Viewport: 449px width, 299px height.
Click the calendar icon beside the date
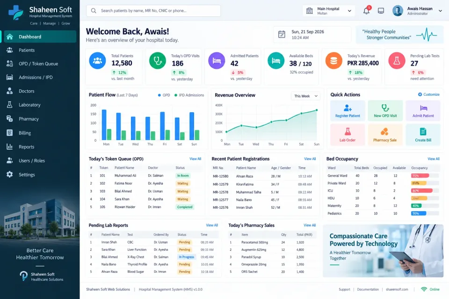pyautogui.click(x=282, y=34)
